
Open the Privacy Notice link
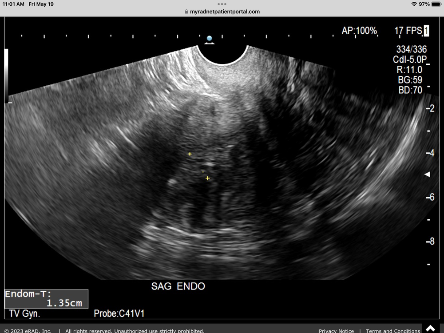(337, 331)
